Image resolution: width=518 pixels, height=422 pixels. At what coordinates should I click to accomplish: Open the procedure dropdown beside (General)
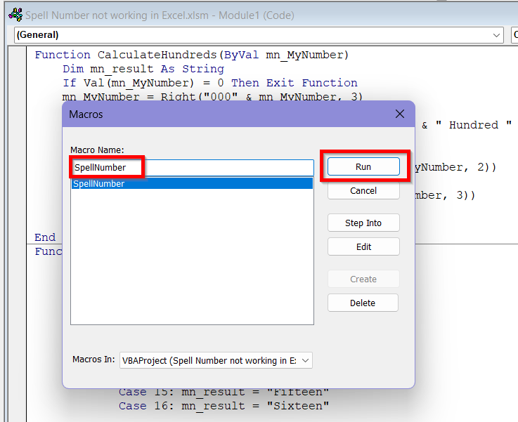(514, 35)
